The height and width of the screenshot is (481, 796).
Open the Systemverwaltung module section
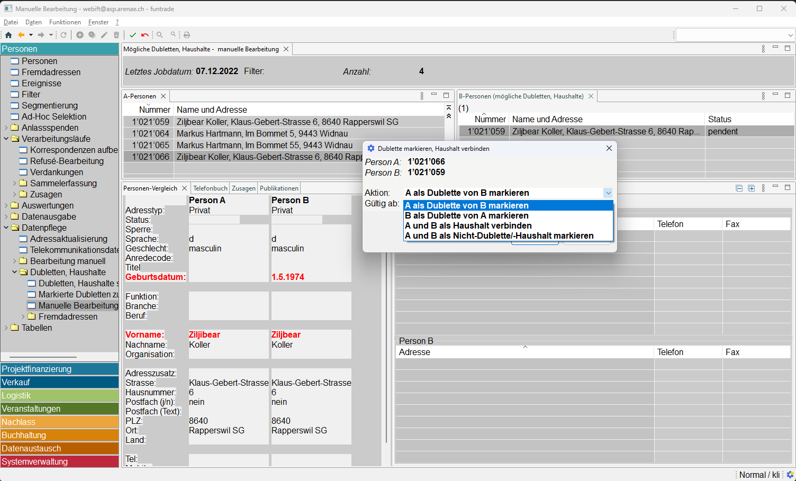[59, 461]
